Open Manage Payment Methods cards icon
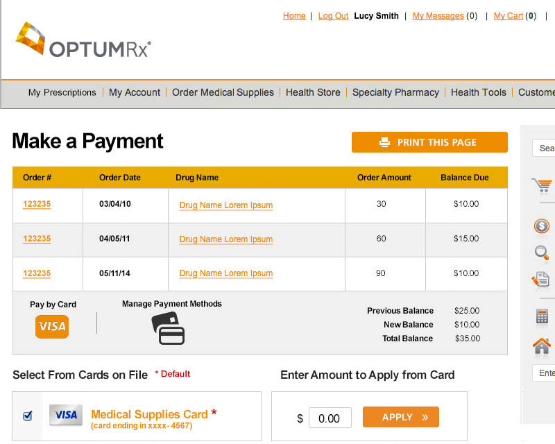This screenshot has width=555, height=444. [x=168, y=328]
